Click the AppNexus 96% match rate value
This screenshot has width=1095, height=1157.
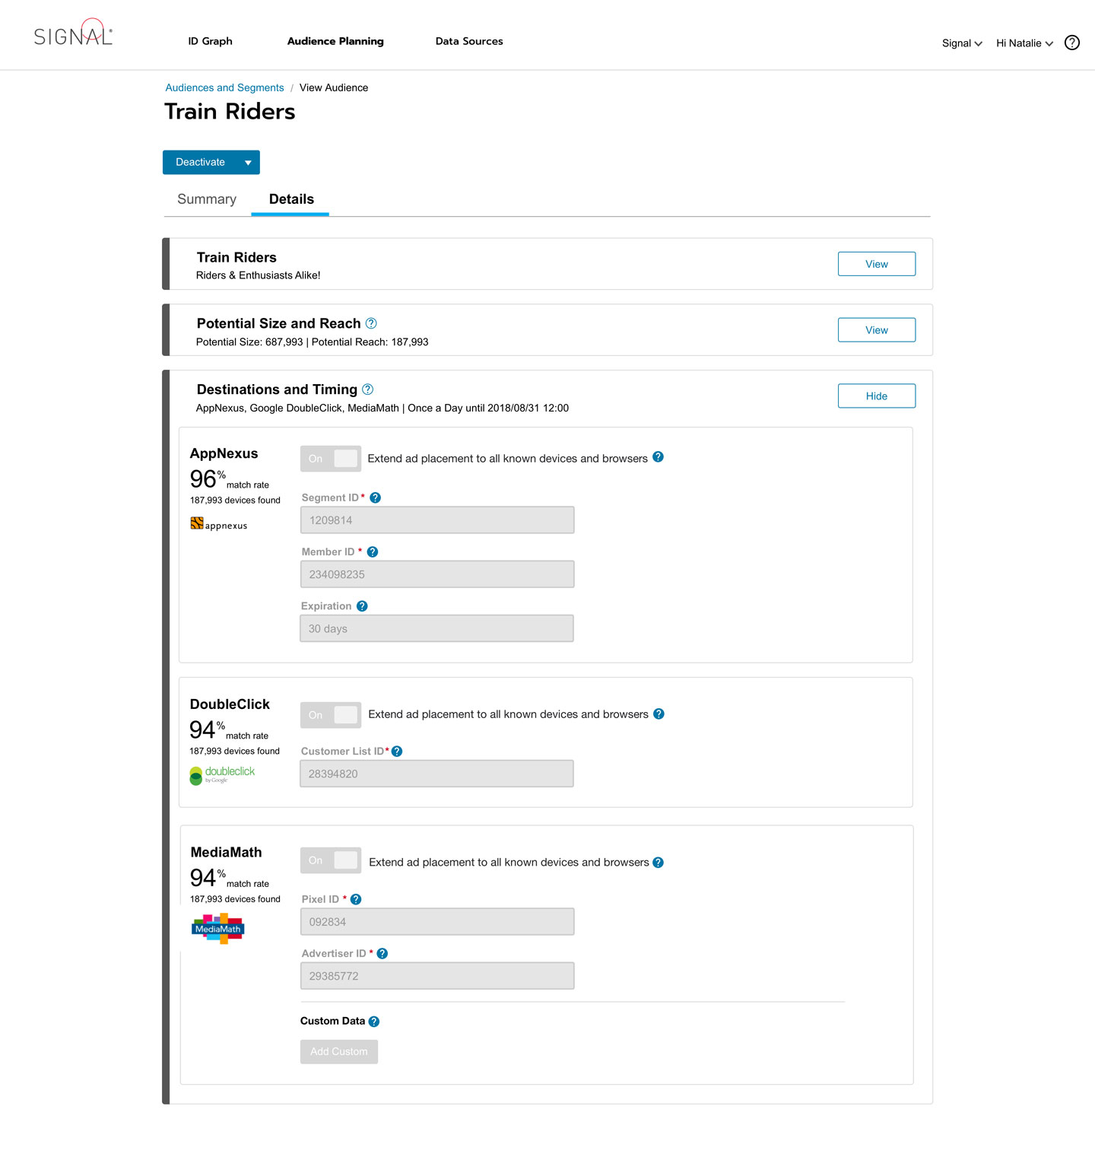click(208, 478)
